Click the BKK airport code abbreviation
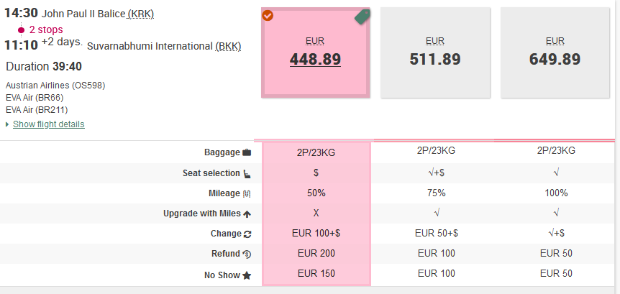 228,47
